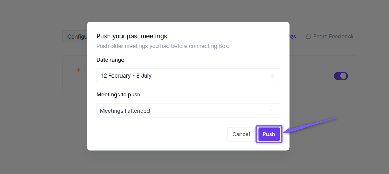Expand the Meetings to push chevron arrow
The height and width of the screenshot is (174, 389).
[270, 111]
